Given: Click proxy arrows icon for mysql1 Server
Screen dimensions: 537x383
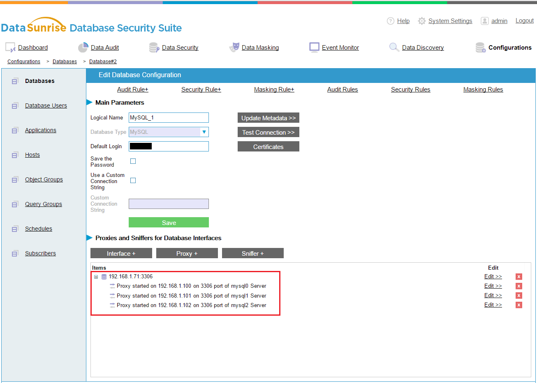Looking at the screenshot, I should pos(112,296).
